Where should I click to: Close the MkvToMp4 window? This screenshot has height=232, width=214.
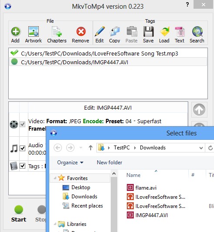pos(204,4)
